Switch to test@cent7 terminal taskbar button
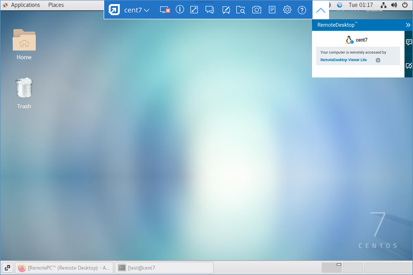 pyautogui.click(x=164, y=268)
